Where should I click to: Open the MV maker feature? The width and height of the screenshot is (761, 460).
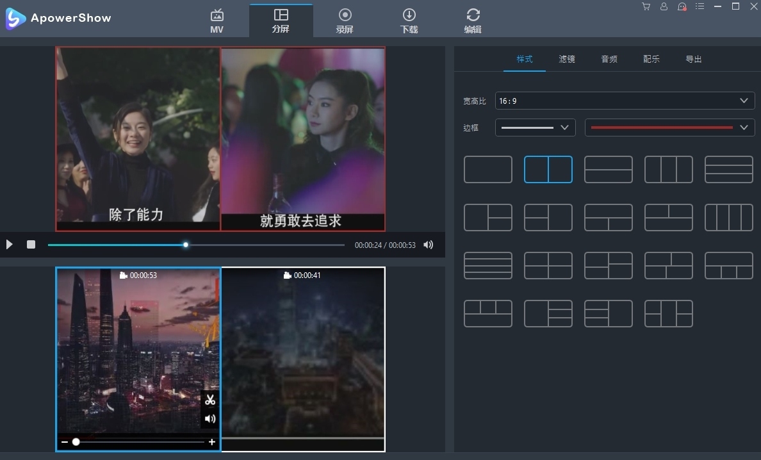point(217,20)
